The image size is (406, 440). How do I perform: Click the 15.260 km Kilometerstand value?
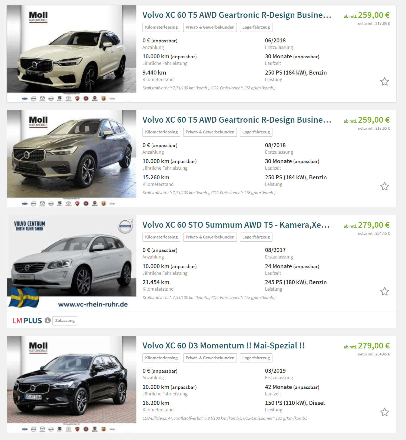pyautogui.click(x=156, y=177)
